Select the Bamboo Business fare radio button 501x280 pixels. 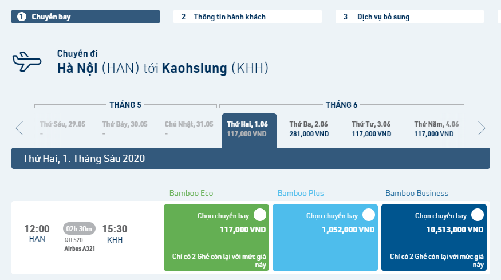click(478, 215)
